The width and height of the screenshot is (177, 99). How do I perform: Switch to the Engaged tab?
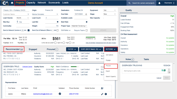click(33, 49)
